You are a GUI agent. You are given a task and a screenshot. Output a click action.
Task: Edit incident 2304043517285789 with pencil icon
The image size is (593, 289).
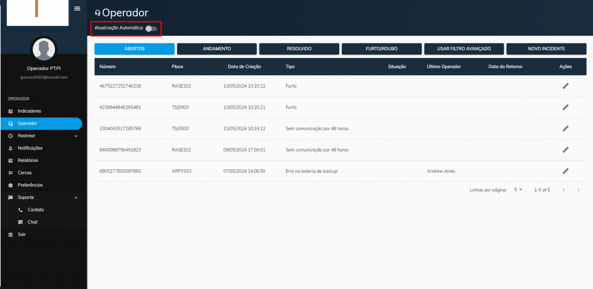(x=565, y=129)
